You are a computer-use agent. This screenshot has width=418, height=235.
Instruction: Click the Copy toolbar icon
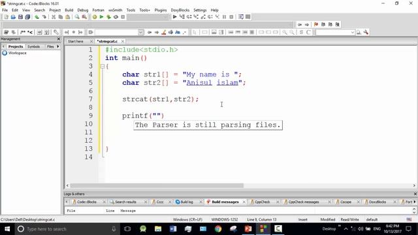(x=61, y=17)
